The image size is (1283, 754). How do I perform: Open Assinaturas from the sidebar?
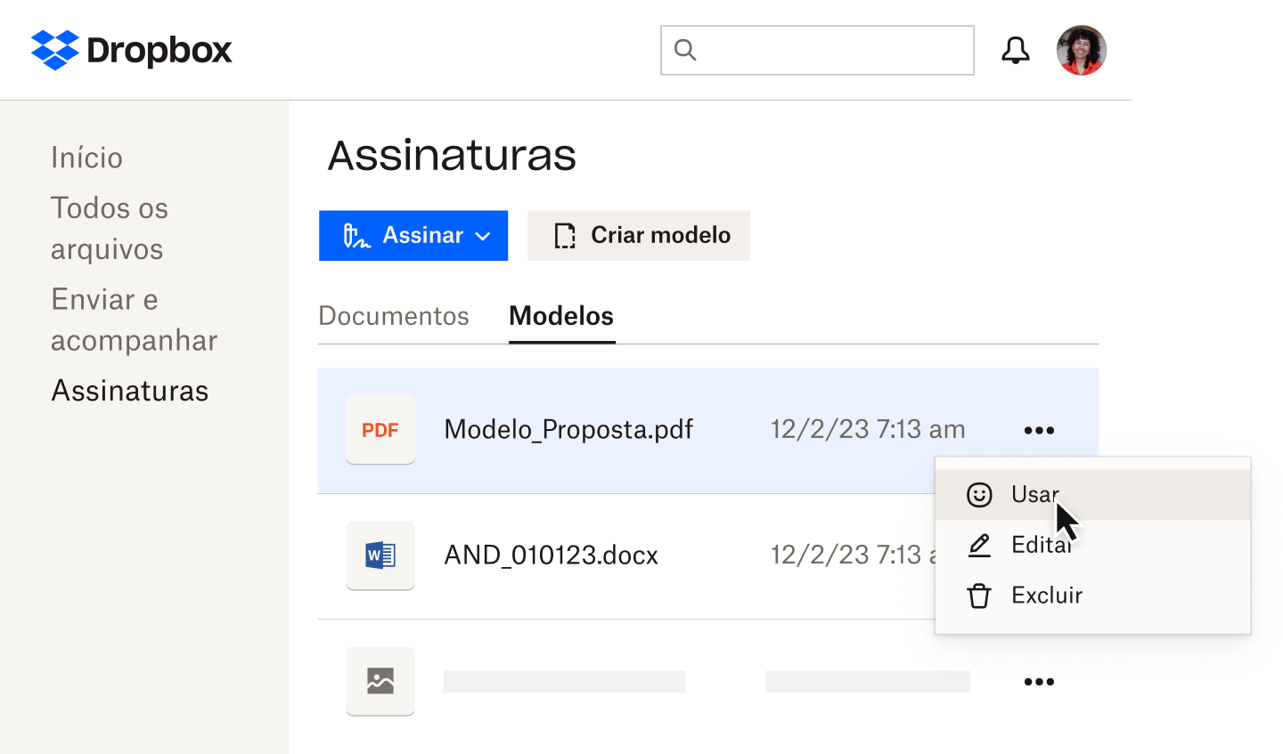(x=130, y=390)
